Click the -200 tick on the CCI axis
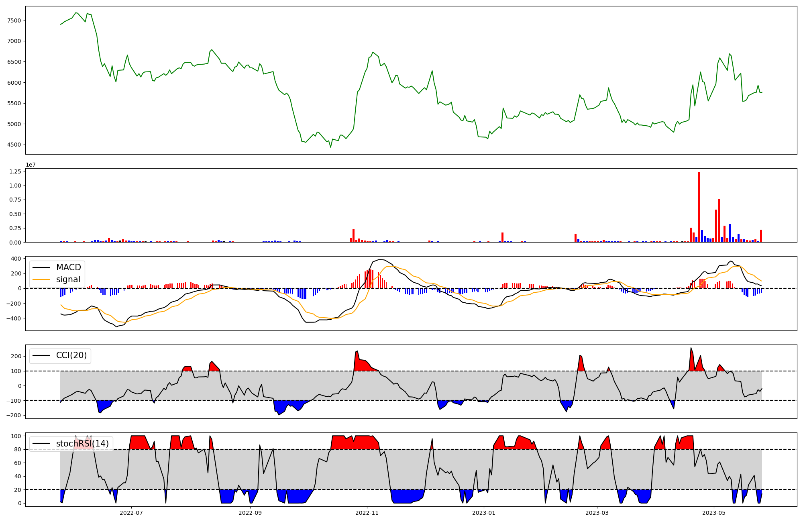The width and height of the screenshot is (803, 522). (13, 415)
